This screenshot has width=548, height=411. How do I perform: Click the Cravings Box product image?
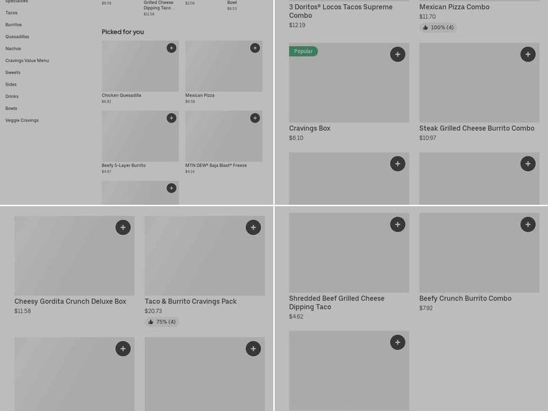(349, 82)
